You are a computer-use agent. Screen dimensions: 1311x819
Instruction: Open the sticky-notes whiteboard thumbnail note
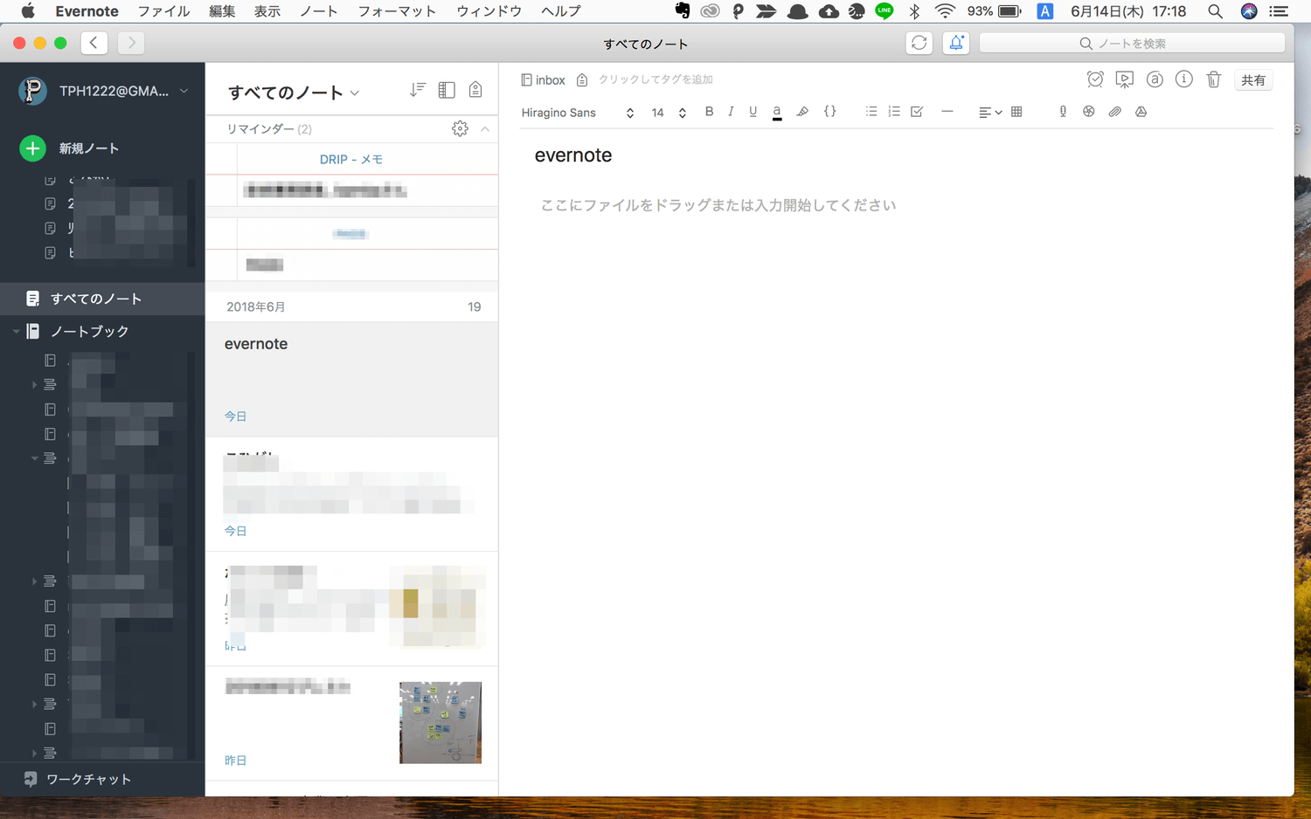(x=440, y=723)
